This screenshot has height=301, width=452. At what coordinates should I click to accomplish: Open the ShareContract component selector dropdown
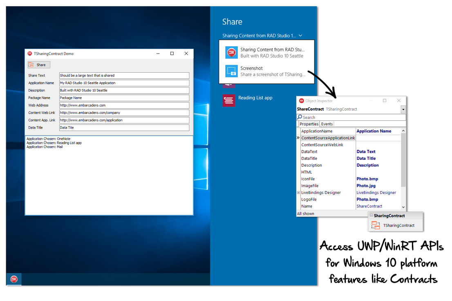tap(403, 109)
